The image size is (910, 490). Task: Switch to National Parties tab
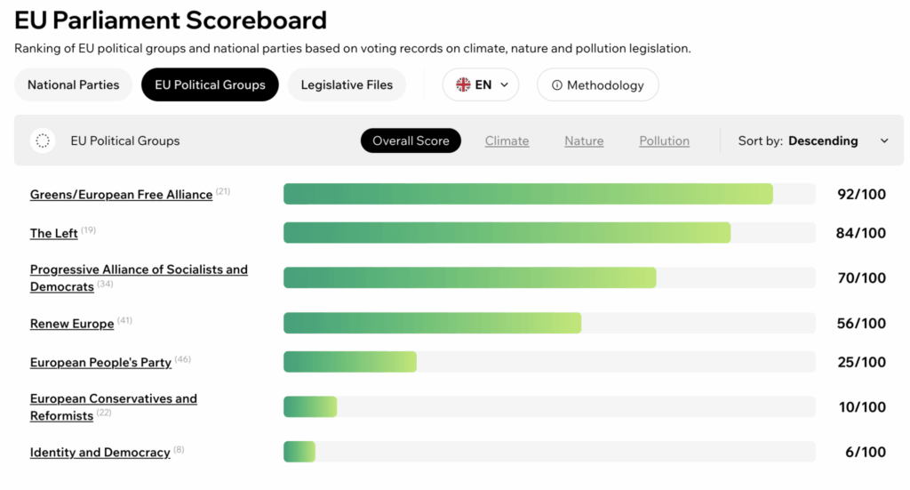coord(73,85)
